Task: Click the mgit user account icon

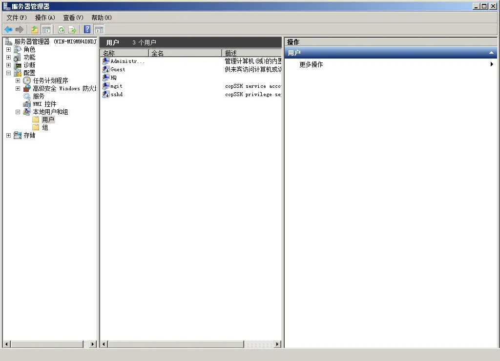Action: 105,86
